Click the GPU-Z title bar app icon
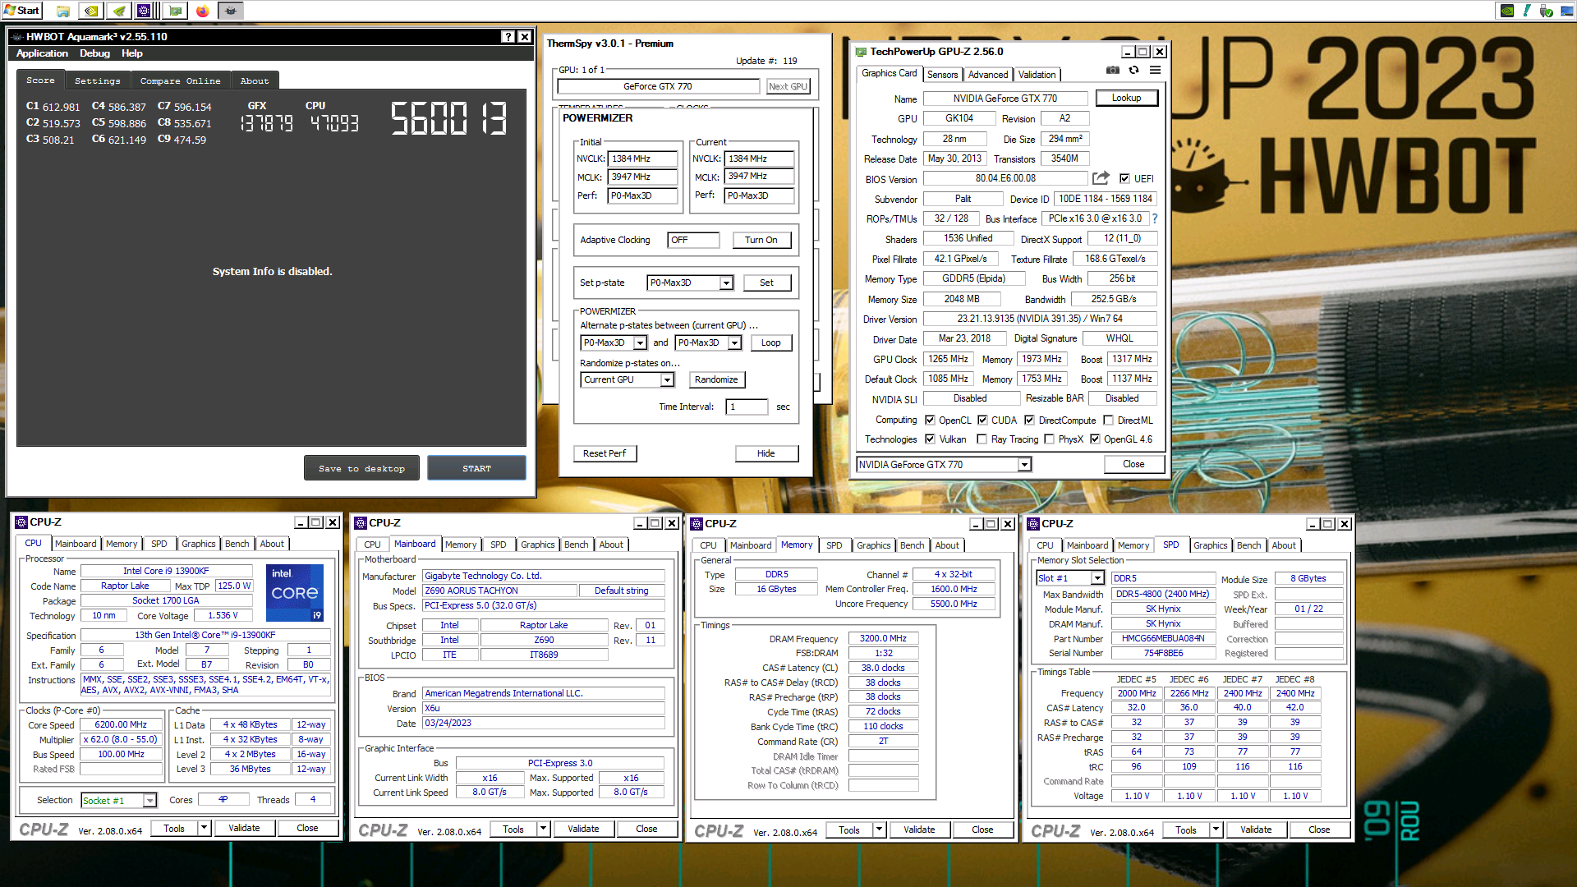This screenshot has height=887, width=1577. coord(861,52)
